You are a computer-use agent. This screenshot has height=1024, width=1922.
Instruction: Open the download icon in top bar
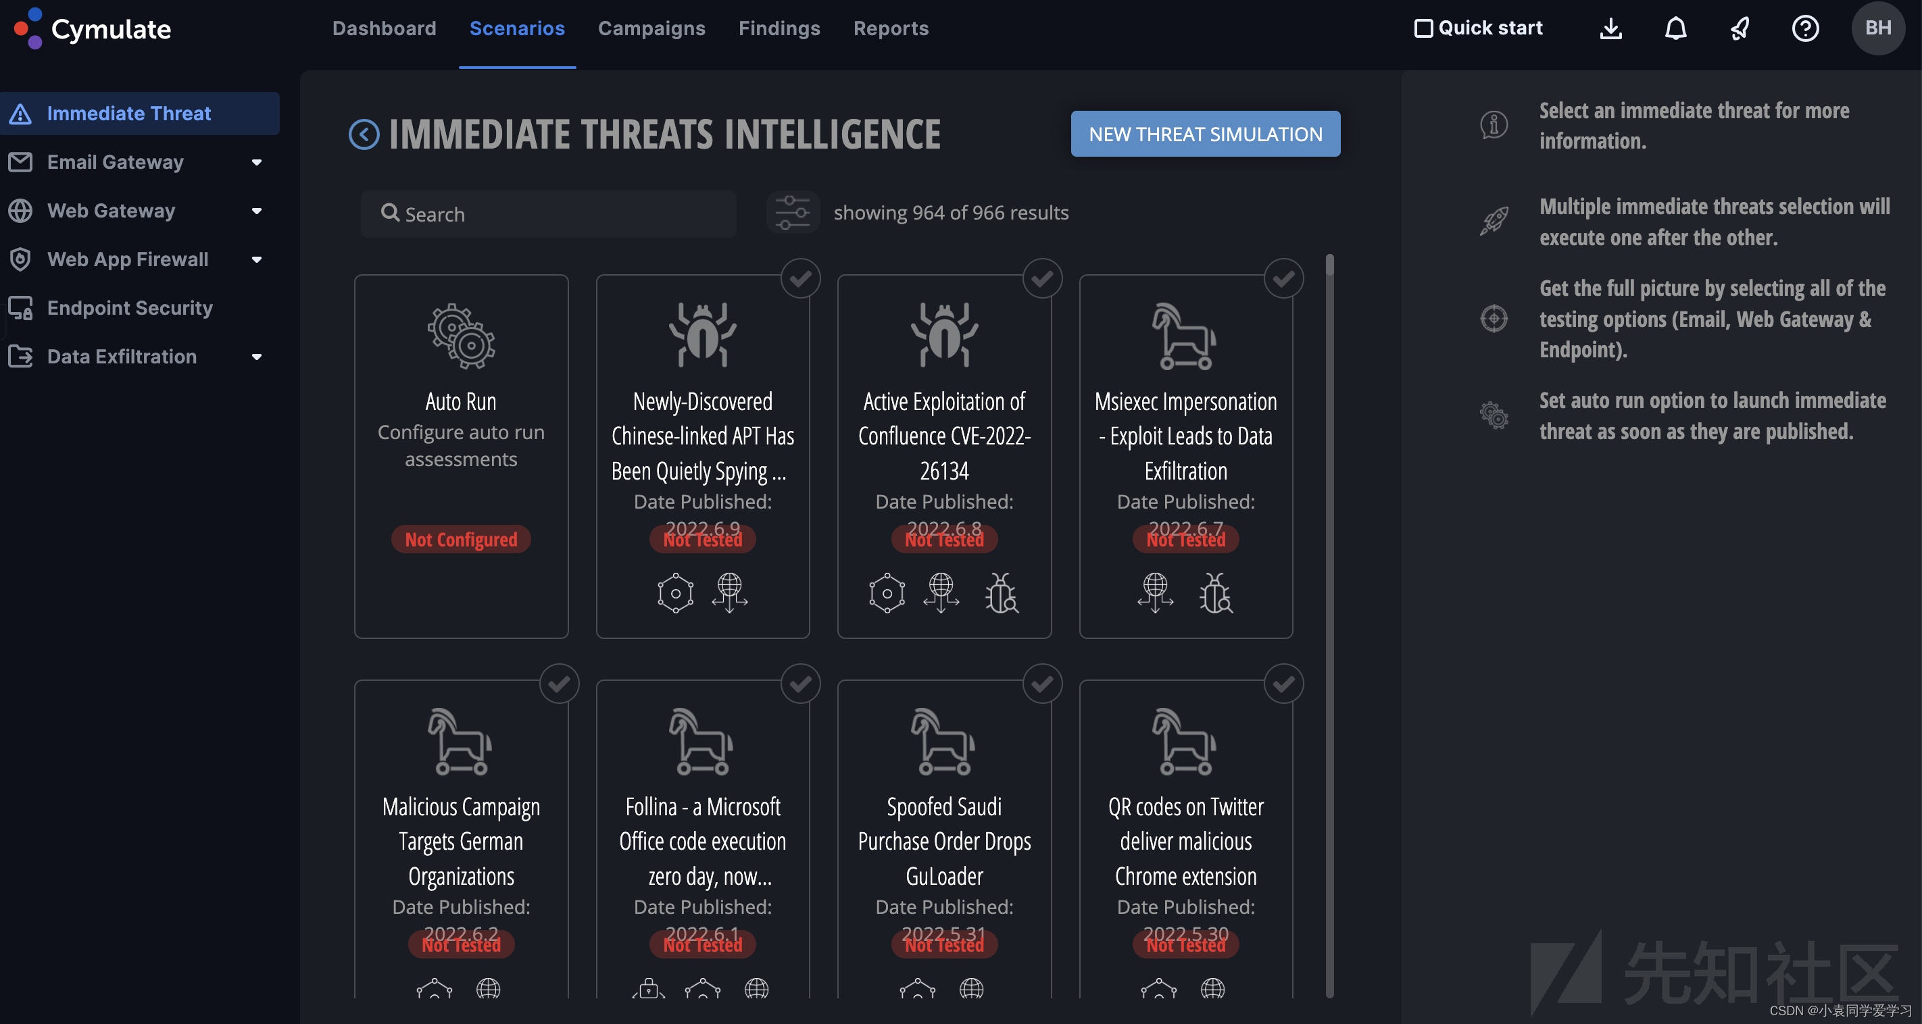point(1611,28)
